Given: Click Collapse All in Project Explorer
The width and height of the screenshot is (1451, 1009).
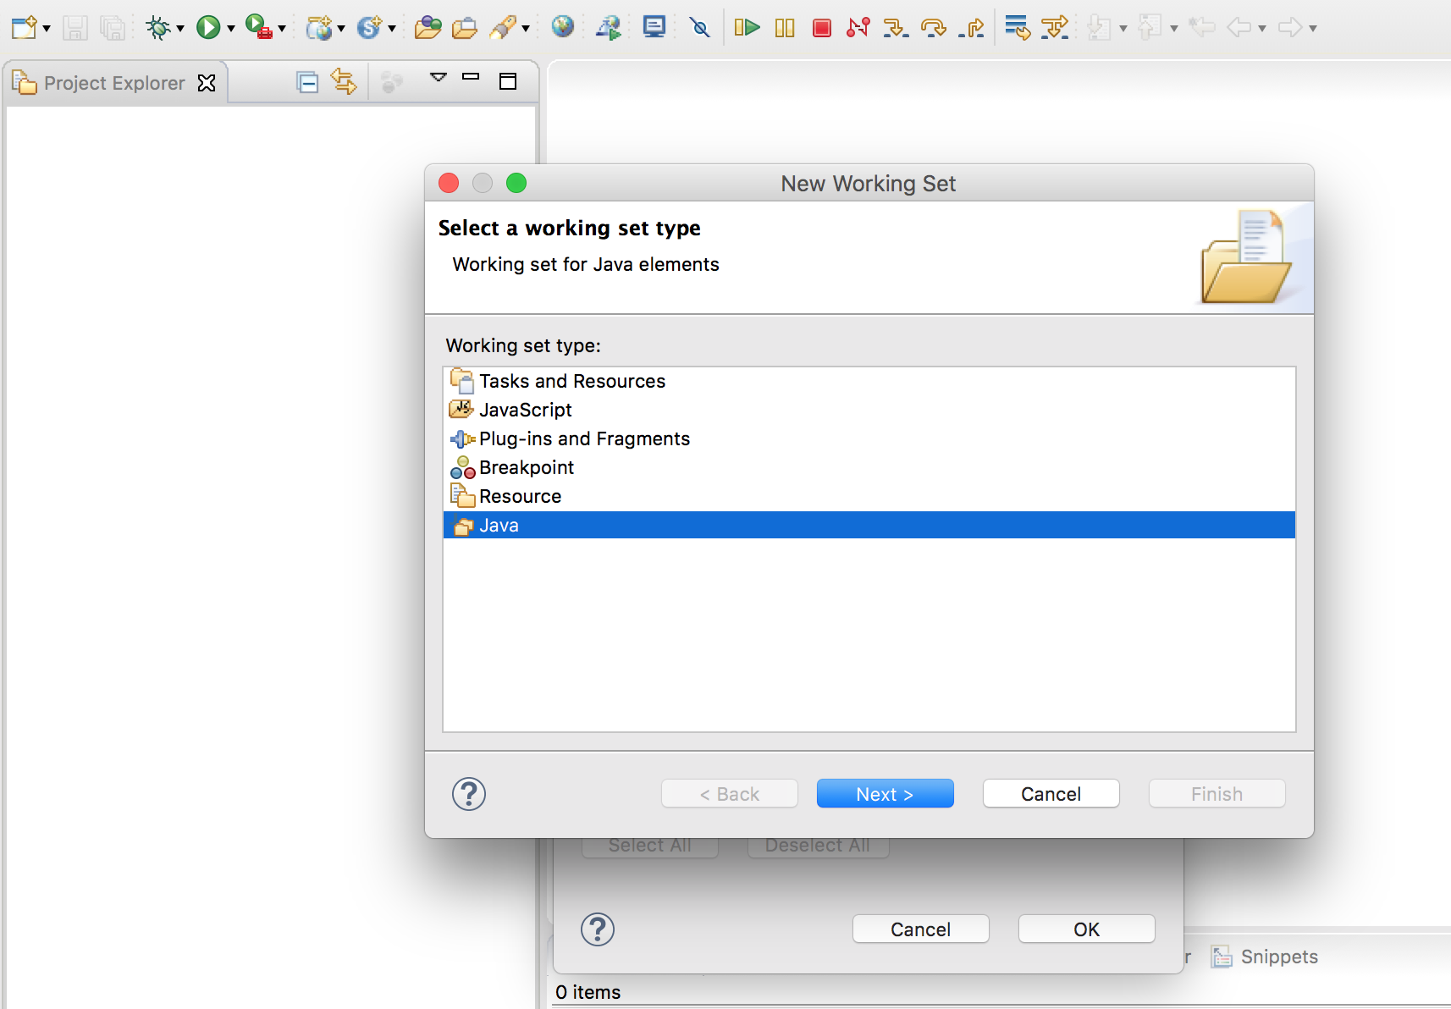Looking at the screenshot, I should pos(307,82).
